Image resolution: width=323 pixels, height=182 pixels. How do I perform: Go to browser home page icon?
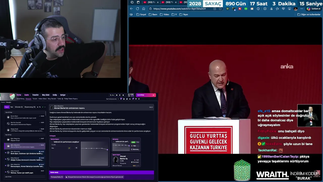[x=144, y=9]
